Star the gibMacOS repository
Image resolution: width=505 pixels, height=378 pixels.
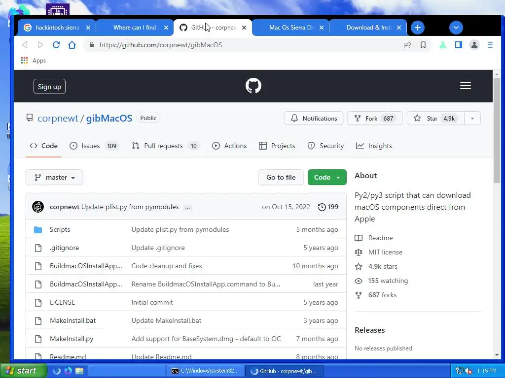click(x=436, y=118)
